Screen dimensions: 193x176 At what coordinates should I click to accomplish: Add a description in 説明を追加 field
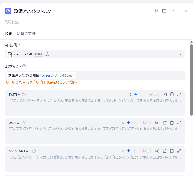pos(14,22)
